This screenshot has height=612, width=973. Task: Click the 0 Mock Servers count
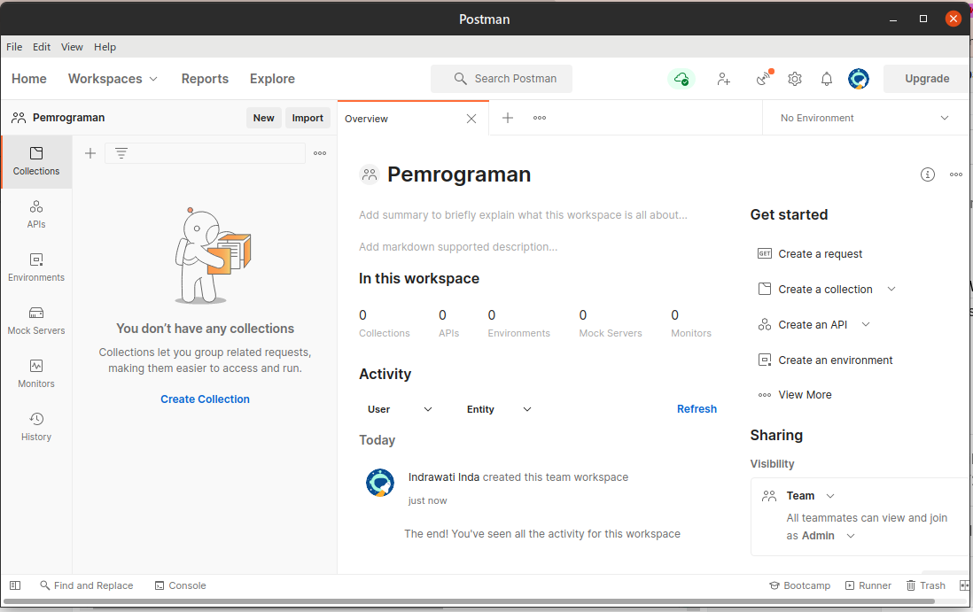[611, 323]
